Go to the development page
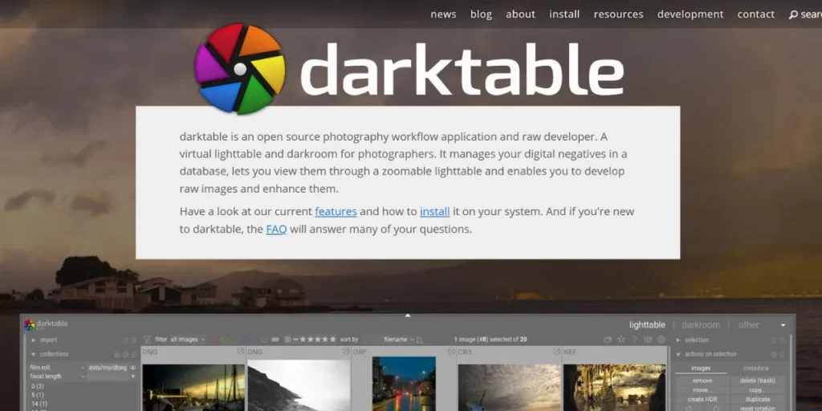822x411 pixels. (690, 14)
